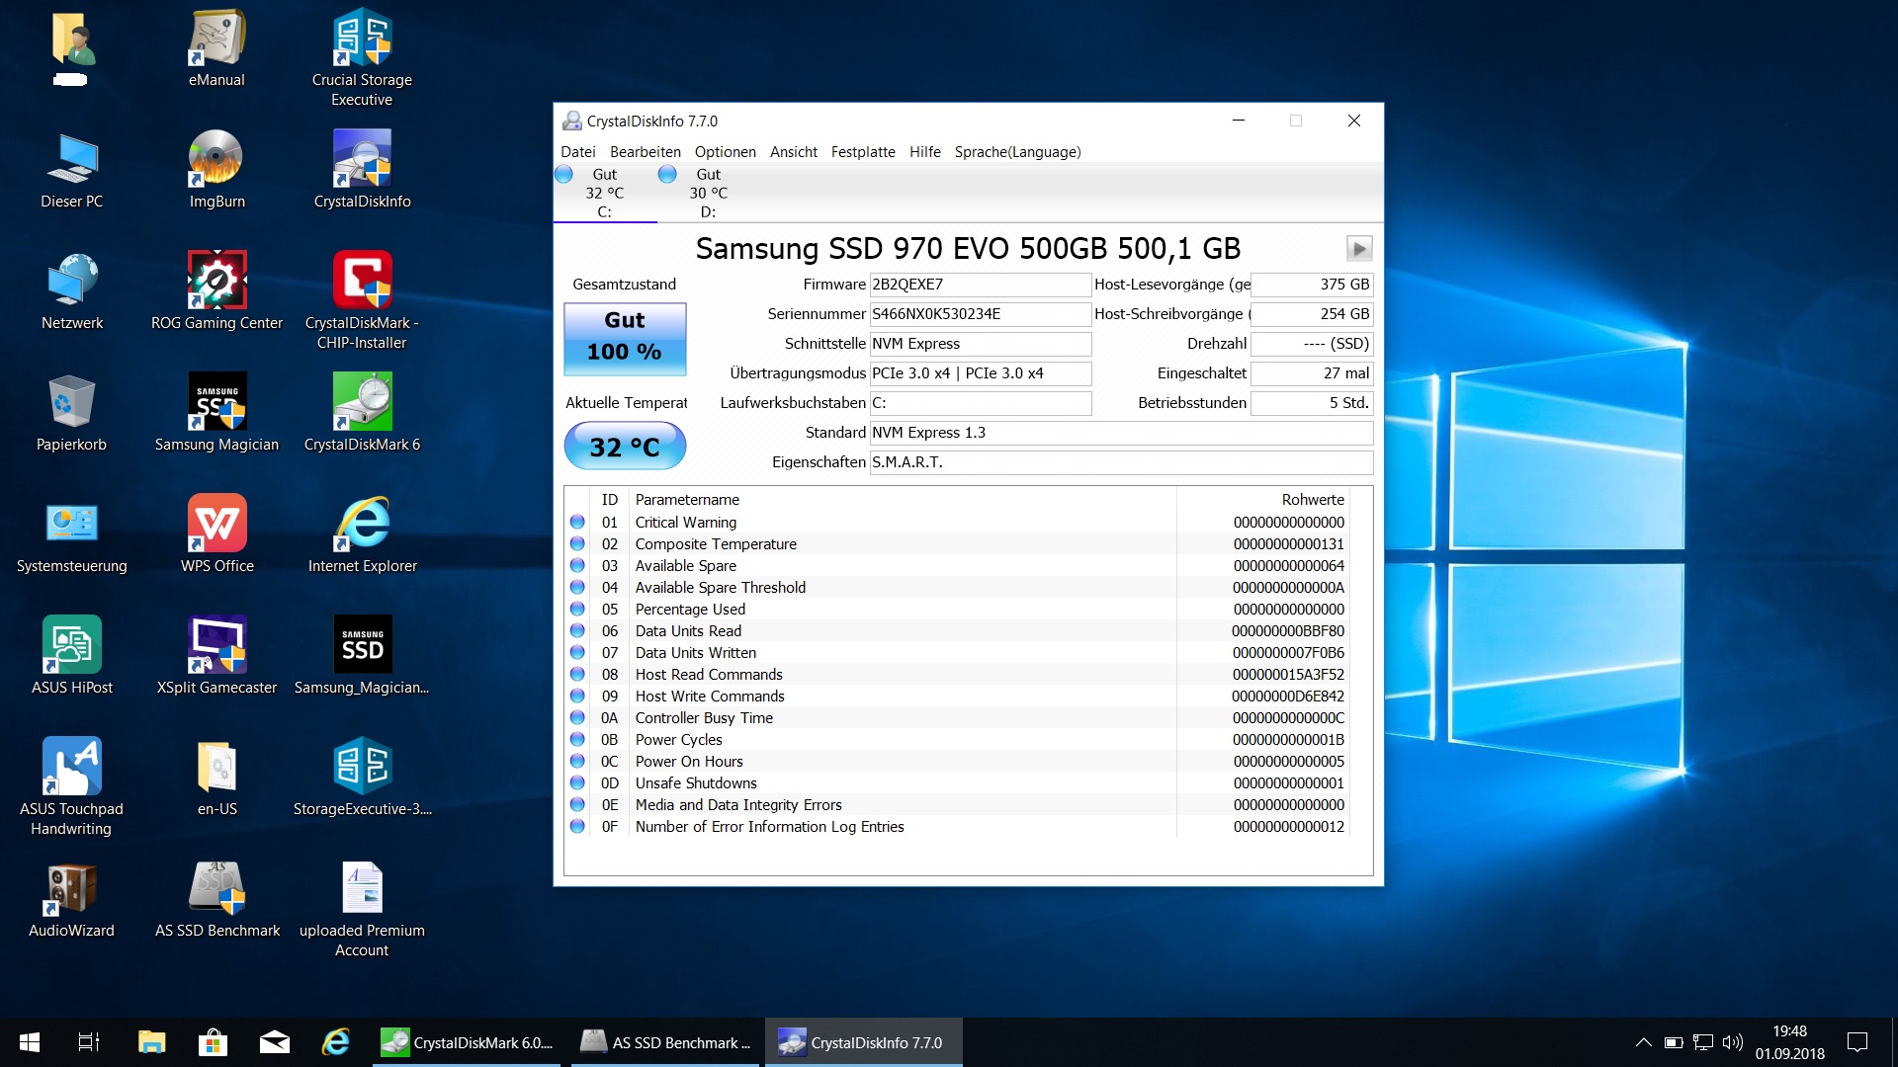Open the Sprache(Language) menu
This screenshot has width=1898, height=1067.
pos(1017,152)
